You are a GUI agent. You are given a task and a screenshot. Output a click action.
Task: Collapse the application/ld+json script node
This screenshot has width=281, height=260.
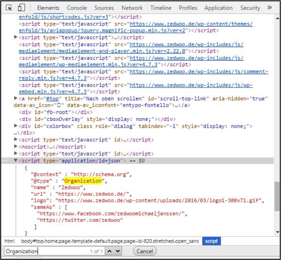(x=16, y=160)
